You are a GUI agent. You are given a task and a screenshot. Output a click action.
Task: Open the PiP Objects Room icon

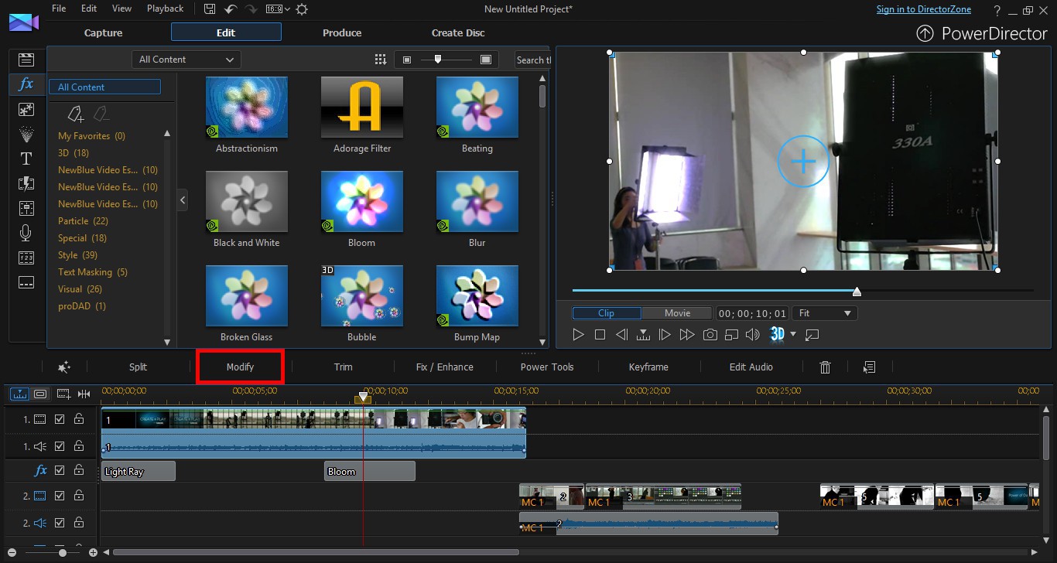tap(26, 109)
